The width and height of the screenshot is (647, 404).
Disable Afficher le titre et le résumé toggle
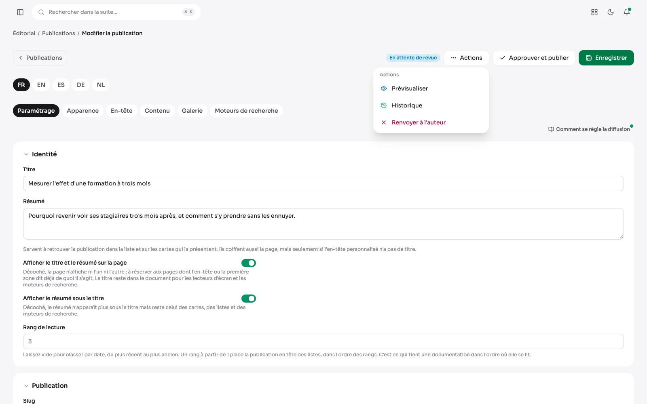click(249, 263)
